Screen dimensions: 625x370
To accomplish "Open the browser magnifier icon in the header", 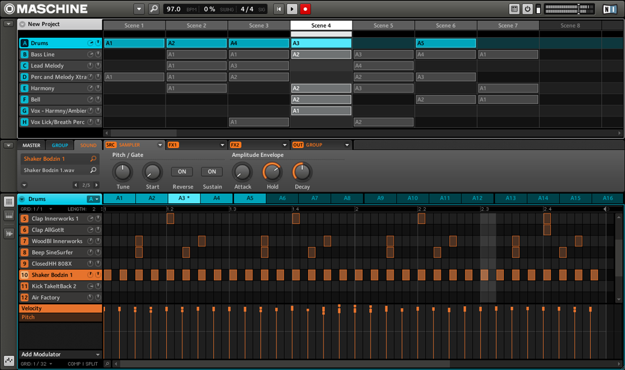I will click(x=153, y=9).
